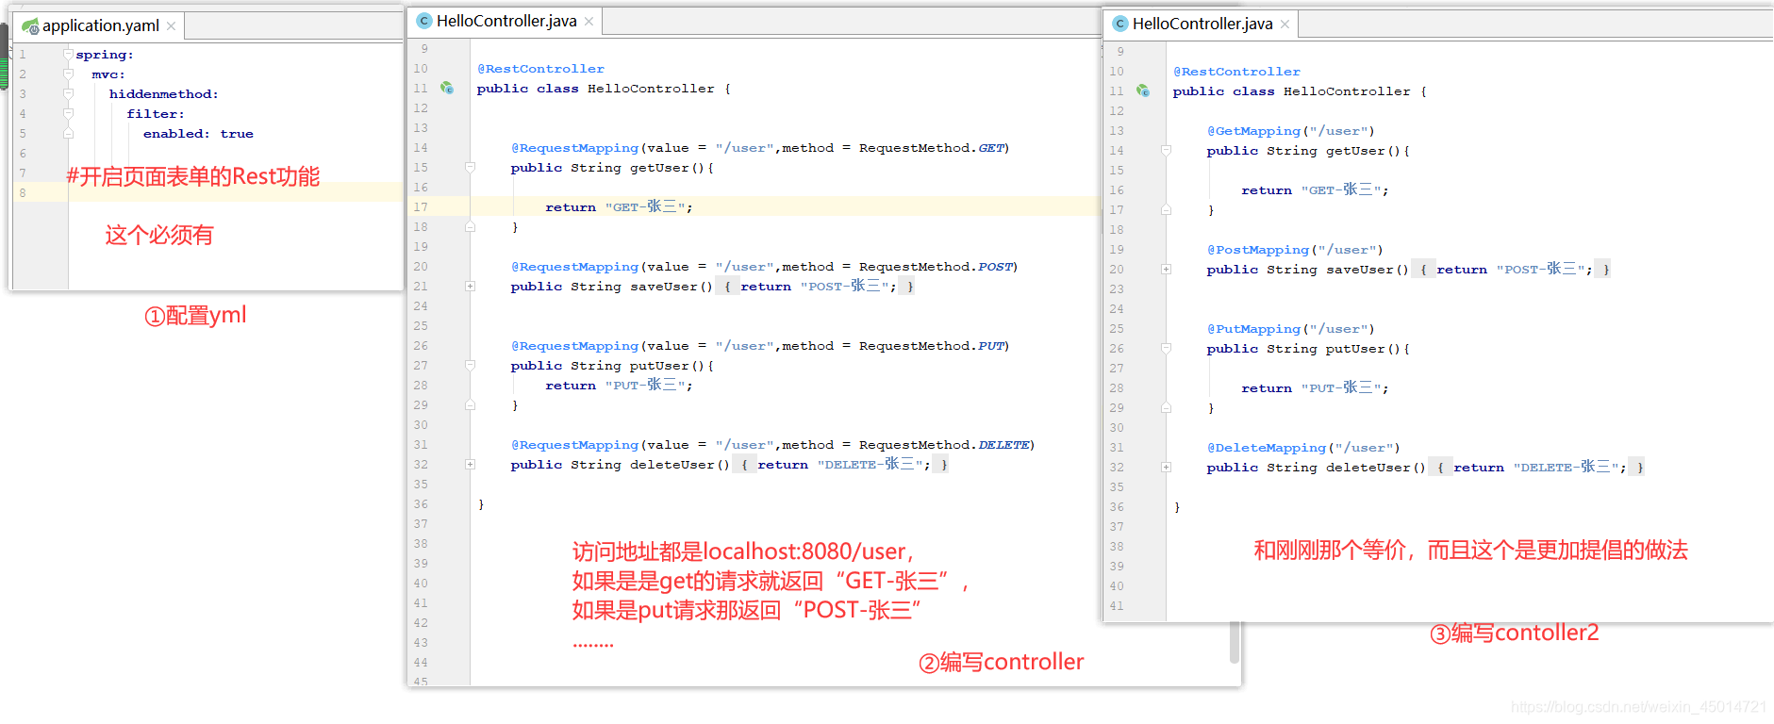This screenshot has width=1774, height=724.
Task: Click 'HelloController' class name in the right editor
Action: point(1347,91)
